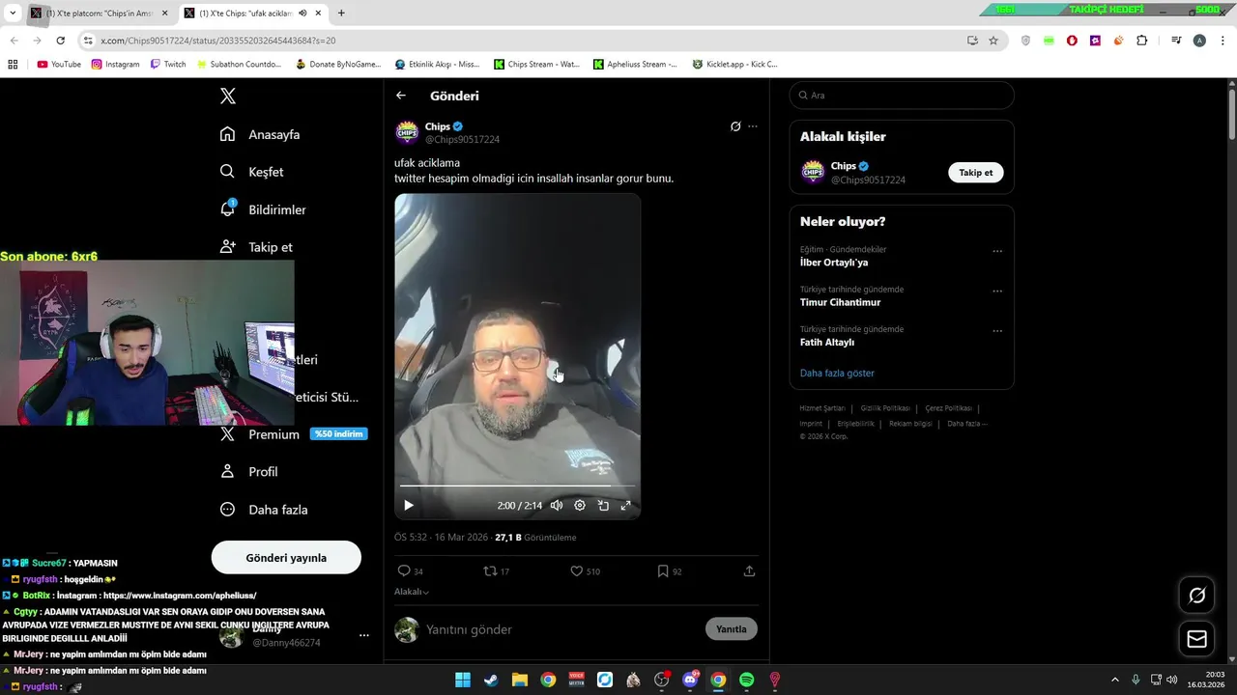Open the floating Grok button
The height and width of the screenshot is (695, 1237).
click(1197, 596)
